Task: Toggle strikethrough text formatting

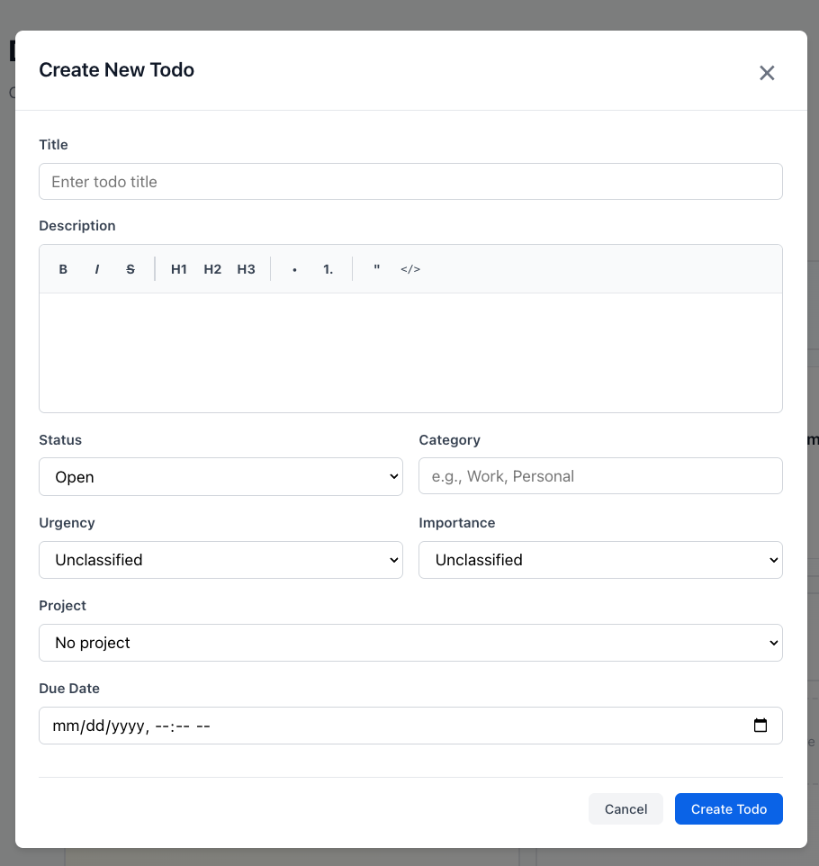Action: point(130,269)
